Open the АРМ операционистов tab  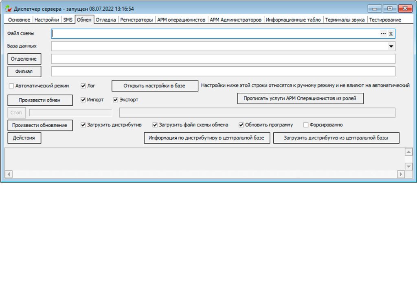[x=181, y=20]
